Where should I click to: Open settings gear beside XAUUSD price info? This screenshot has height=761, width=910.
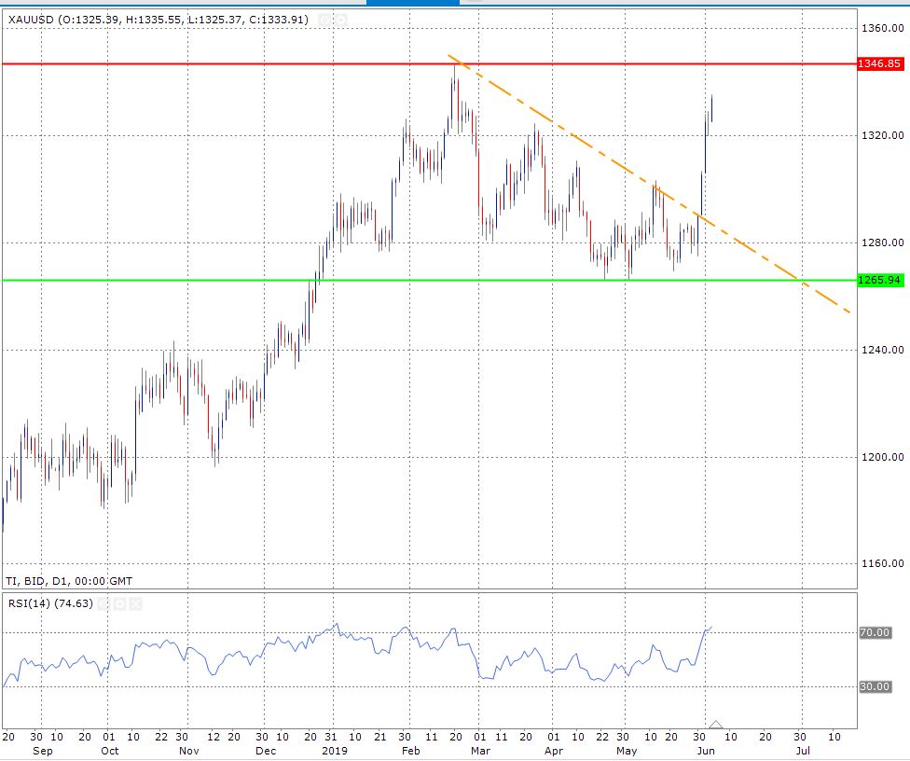tap(341, 20)
